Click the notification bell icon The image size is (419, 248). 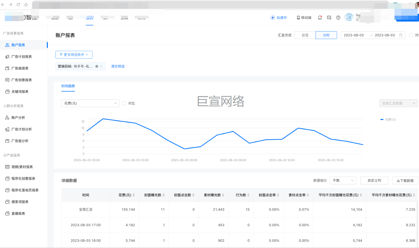pos(320,18)
